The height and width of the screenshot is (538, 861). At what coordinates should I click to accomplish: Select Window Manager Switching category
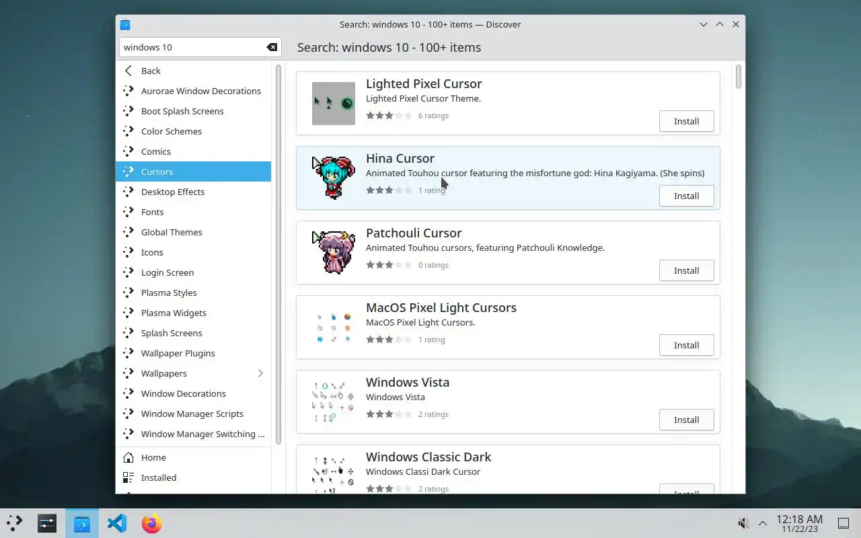tap(193, 434)
